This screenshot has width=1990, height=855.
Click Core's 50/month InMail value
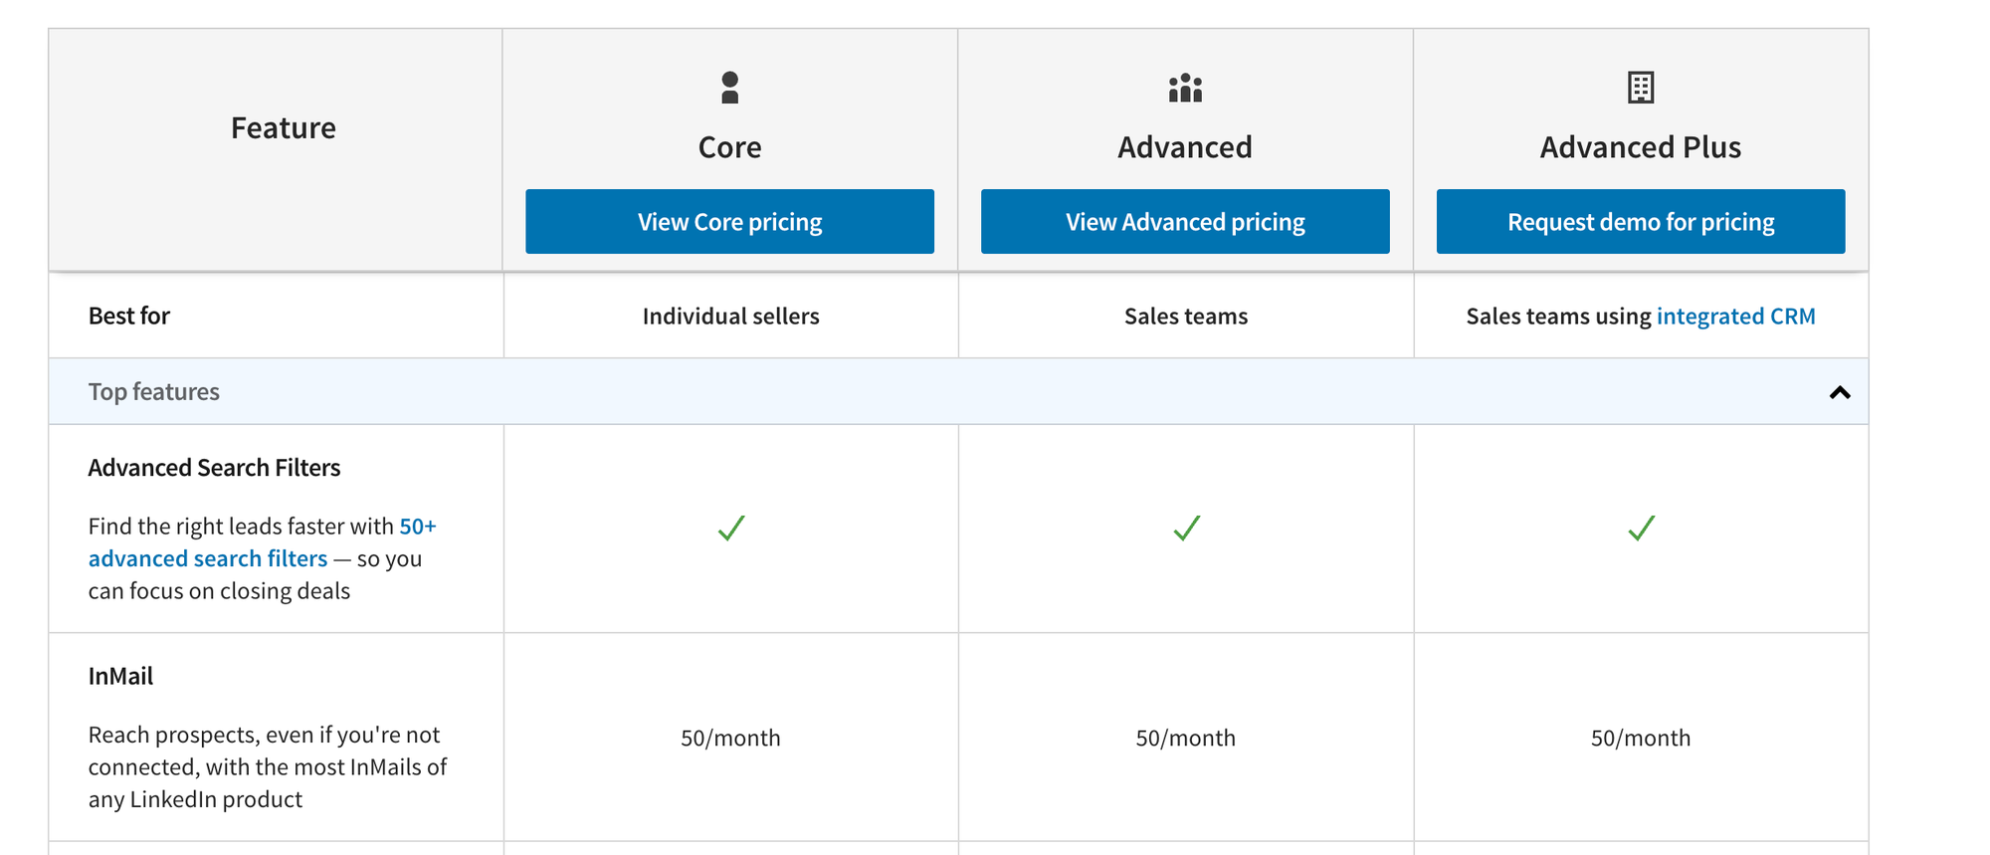730,738
